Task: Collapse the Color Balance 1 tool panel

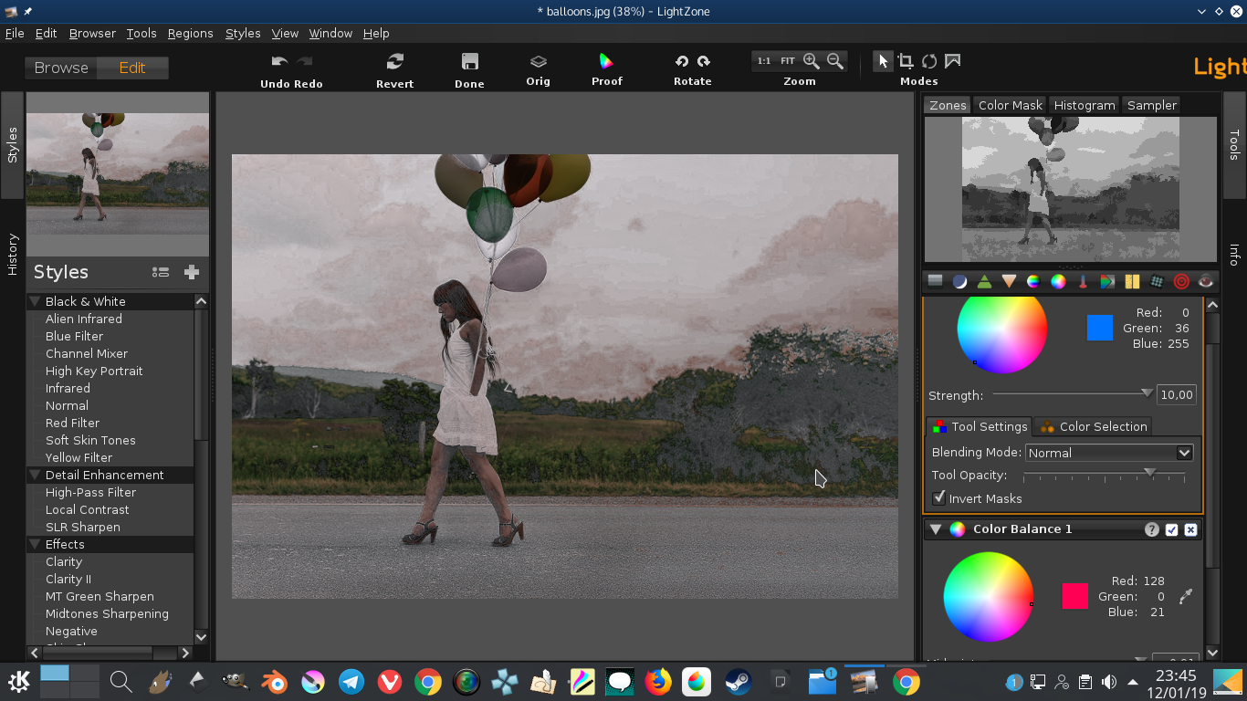Action: (935, 528)
